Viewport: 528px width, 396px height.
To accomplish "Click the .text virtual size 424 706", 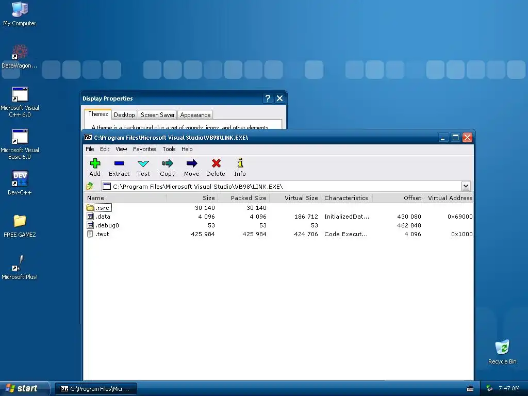I will [306, 234].
